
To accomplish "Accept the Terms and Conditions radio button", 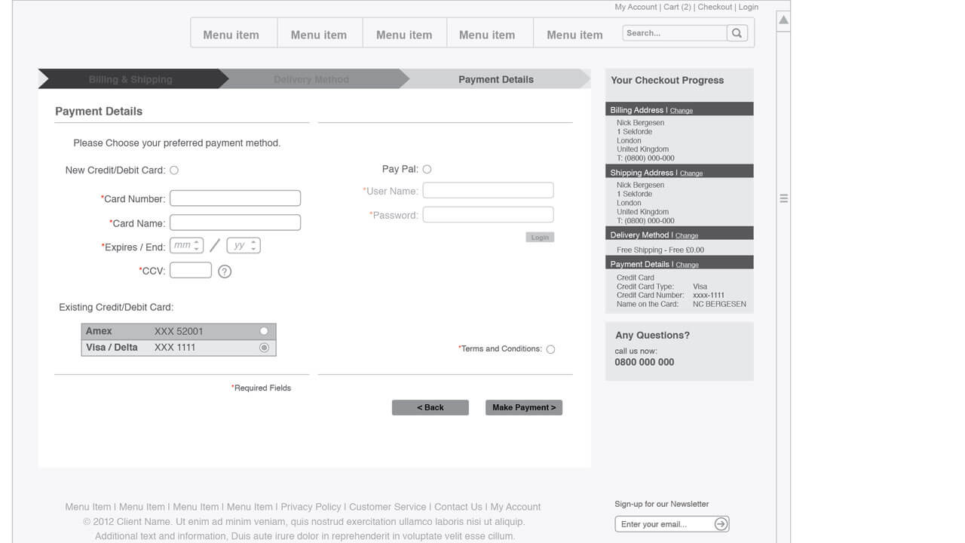I will point(550,349).
